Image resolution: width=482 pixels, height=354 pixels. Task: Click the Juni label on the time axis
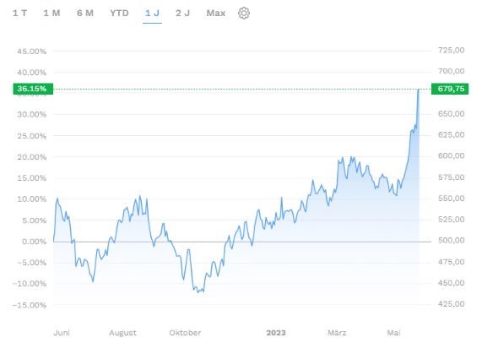[x=62, y=333]
